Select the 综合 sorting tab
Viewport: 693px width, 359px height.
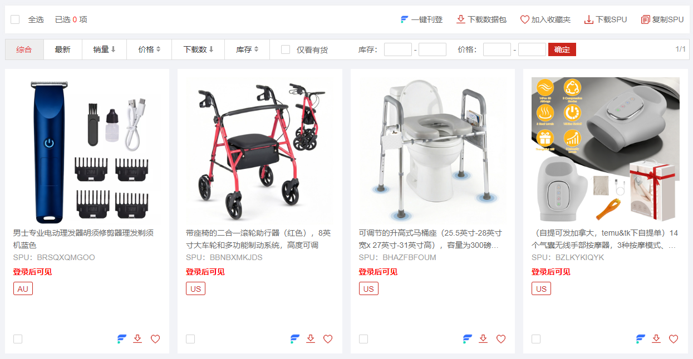(x=24, y=49)
